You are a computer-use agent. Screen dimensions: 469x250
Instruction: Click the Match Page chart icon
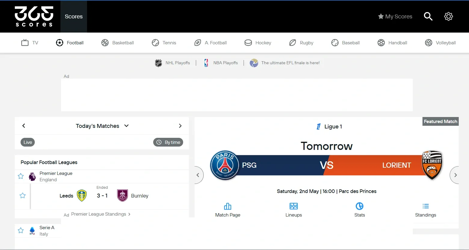tap(228, 206)
